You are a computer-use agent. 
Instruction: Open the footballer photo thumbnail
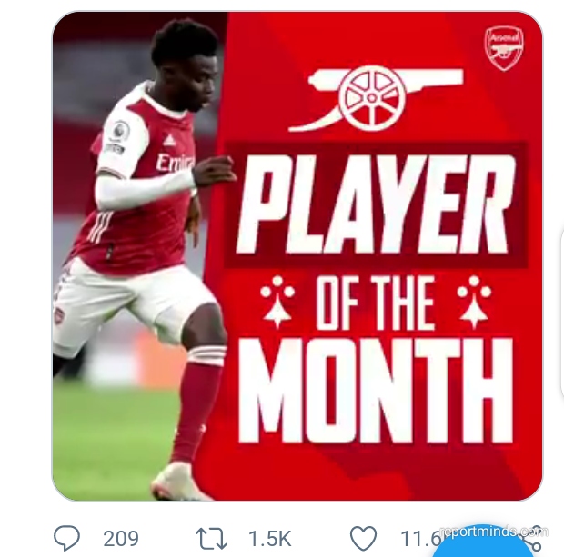pyautogui.click(x=138, y=256)
